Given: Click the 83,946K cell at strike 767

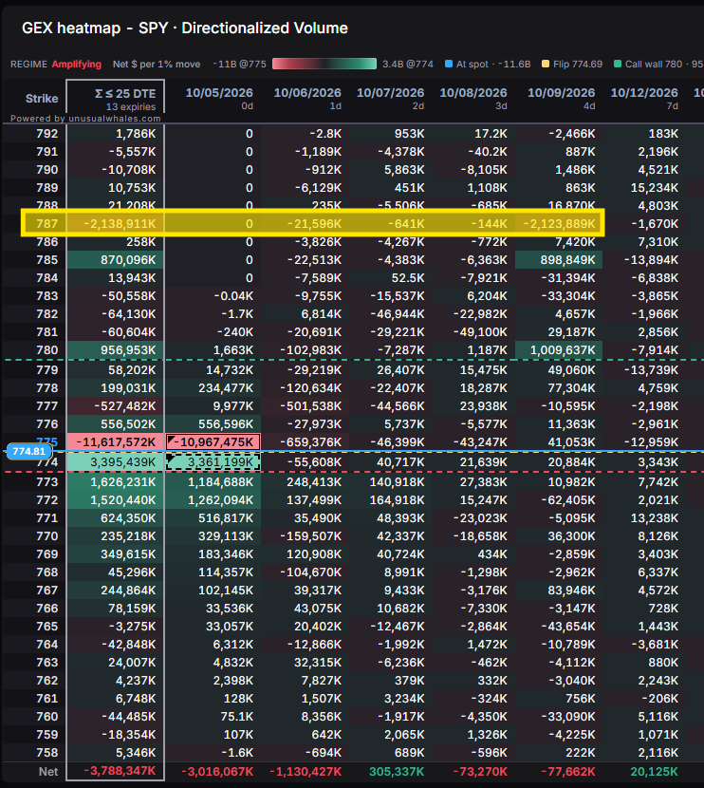Looking at the screenshot, I should [559, 591].
